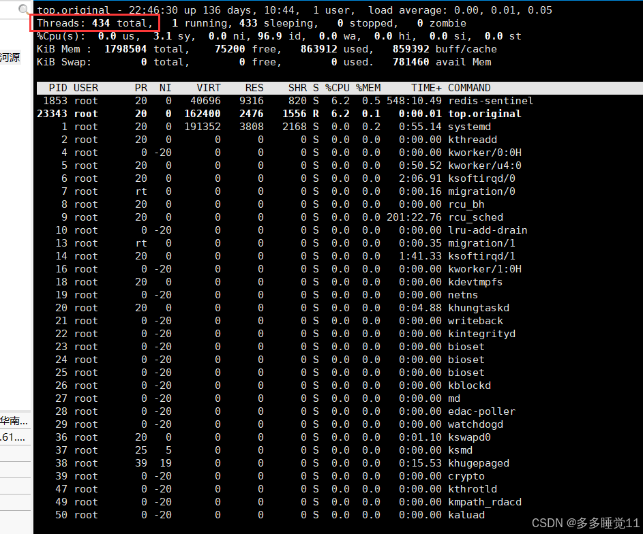Click the VIRT column header
The image size is (643, 534).
tap(209, 88)
